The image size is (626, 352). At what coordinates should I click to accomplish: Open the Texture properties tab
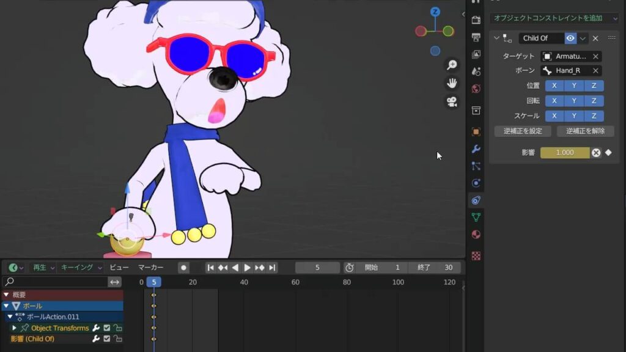pyautogui.click(x=476, y=256)
